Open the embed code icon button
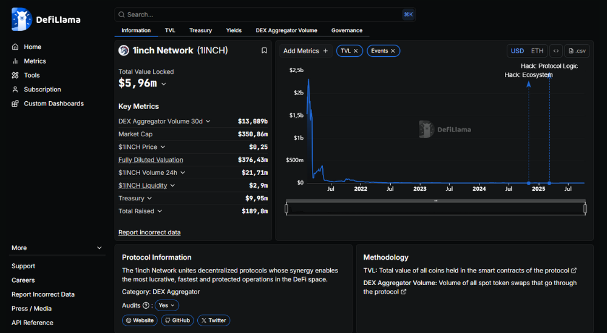Image resolution: width=607 pixels, height=333 pixels. click(555, 51)
